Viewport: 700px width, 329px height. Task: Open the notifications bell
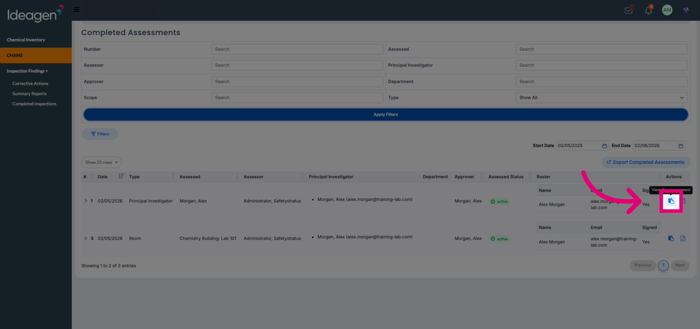(649, 10)
